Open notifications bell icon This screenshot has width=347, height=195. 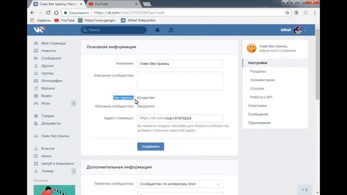(x=157, y=30)
